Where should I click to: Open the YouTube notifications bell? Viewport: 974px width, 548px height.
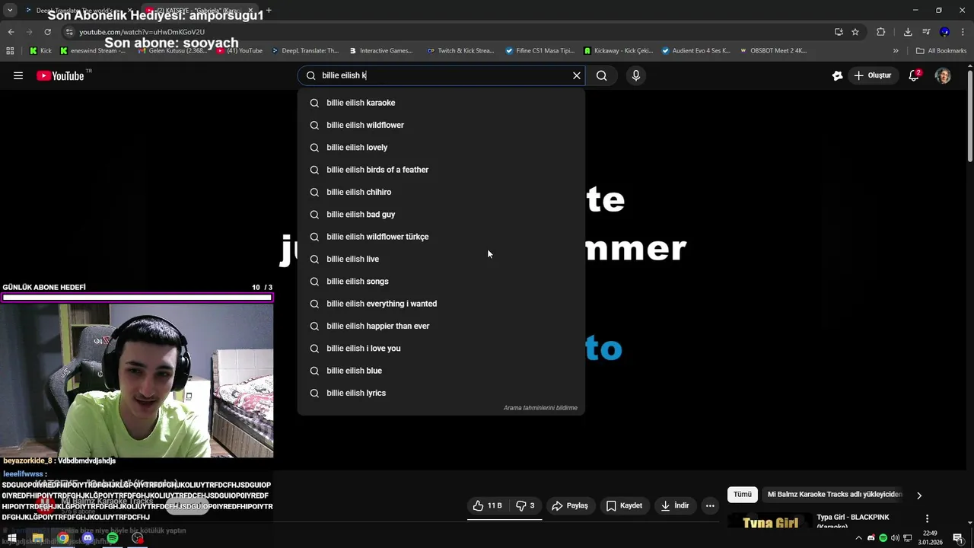tap(914, 75)
